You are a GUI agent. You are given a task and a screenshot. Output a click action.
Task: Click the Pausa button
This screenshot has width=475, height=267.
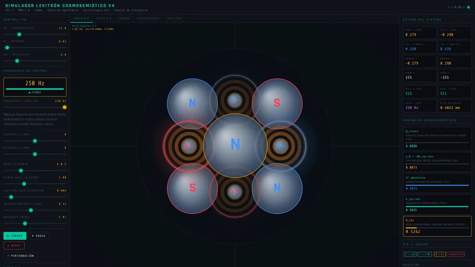pyautogui.click(x=38, y=236)
